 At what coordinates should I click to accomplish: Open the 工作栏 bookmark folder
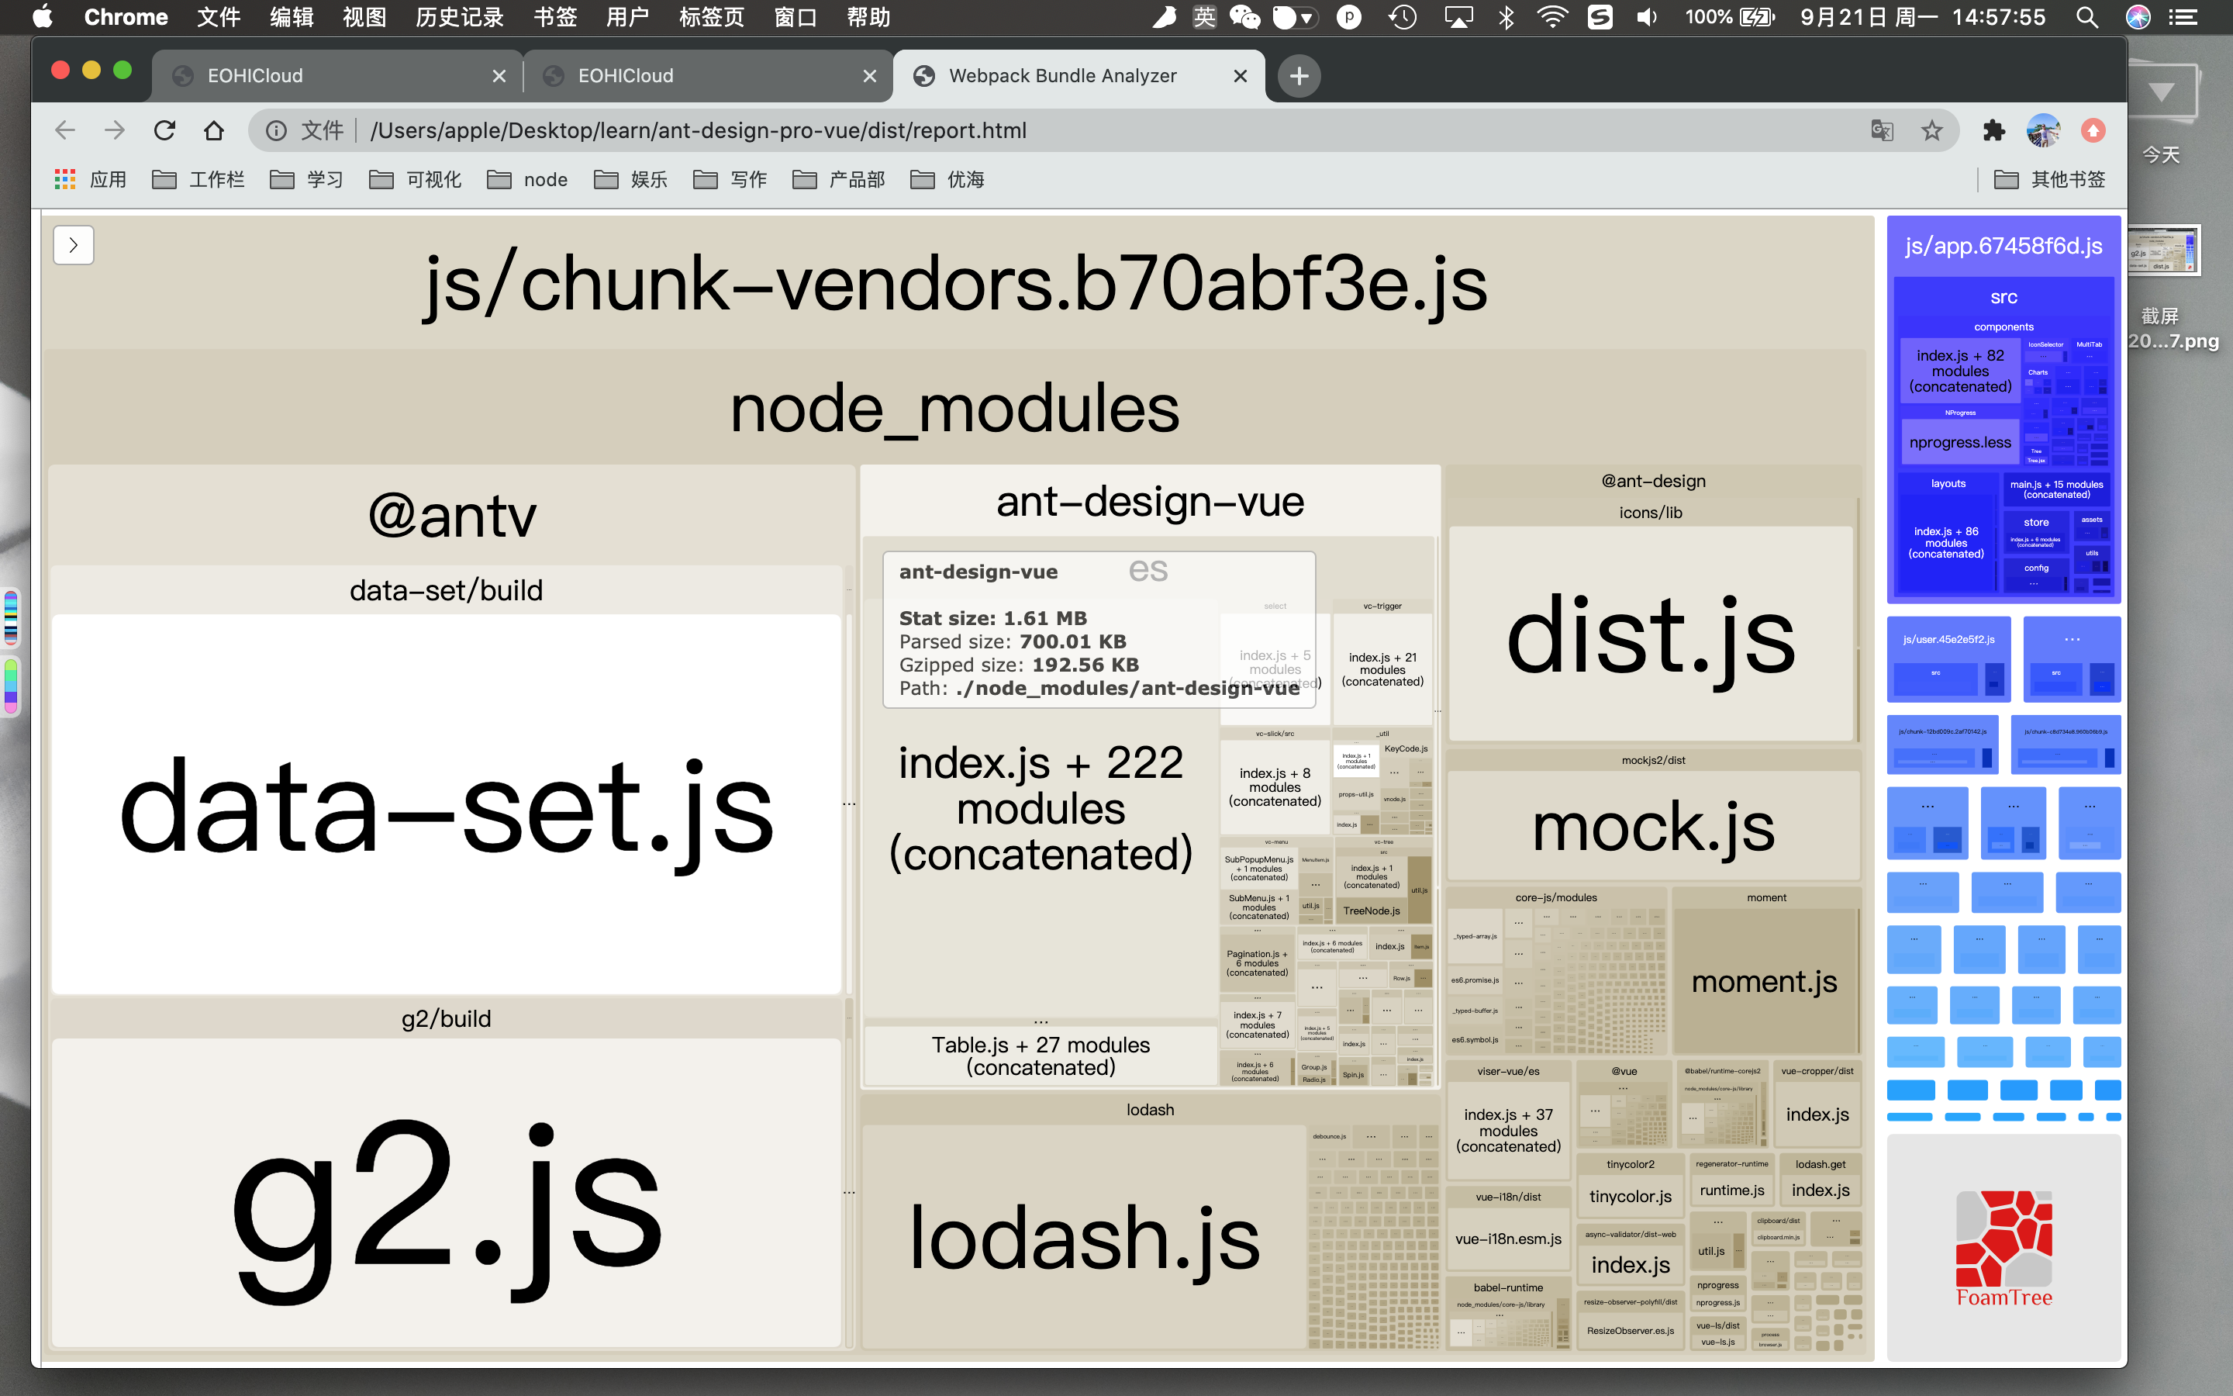pyautogui.click(x=198, y=179)
